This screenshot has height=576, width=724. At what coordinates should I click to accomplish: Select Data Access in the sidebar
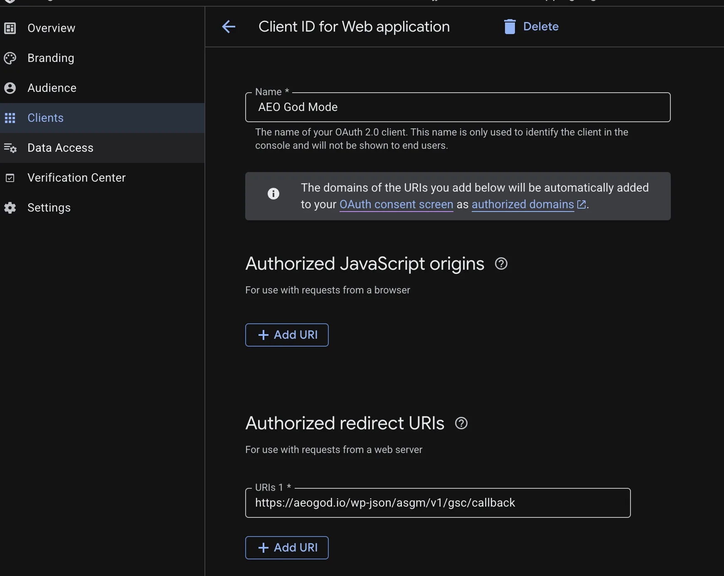pos(60,148)
